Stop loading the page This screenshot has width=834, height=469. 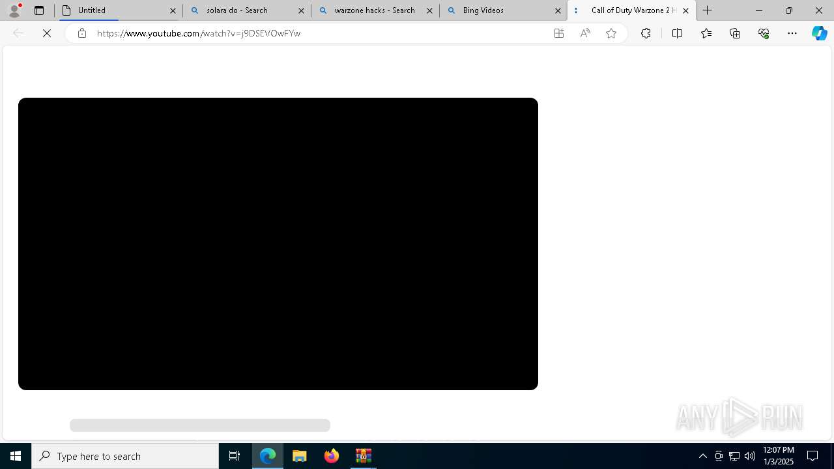coord(47,33)
